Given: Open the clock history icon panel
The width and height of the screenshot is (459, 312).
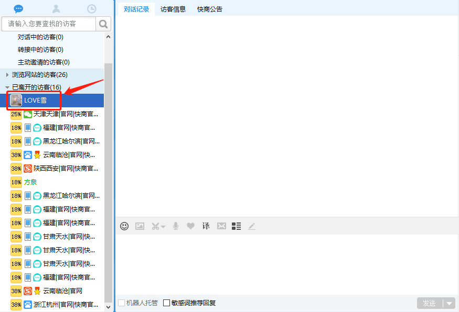Looking at the screenshot, I should point(92,8).
